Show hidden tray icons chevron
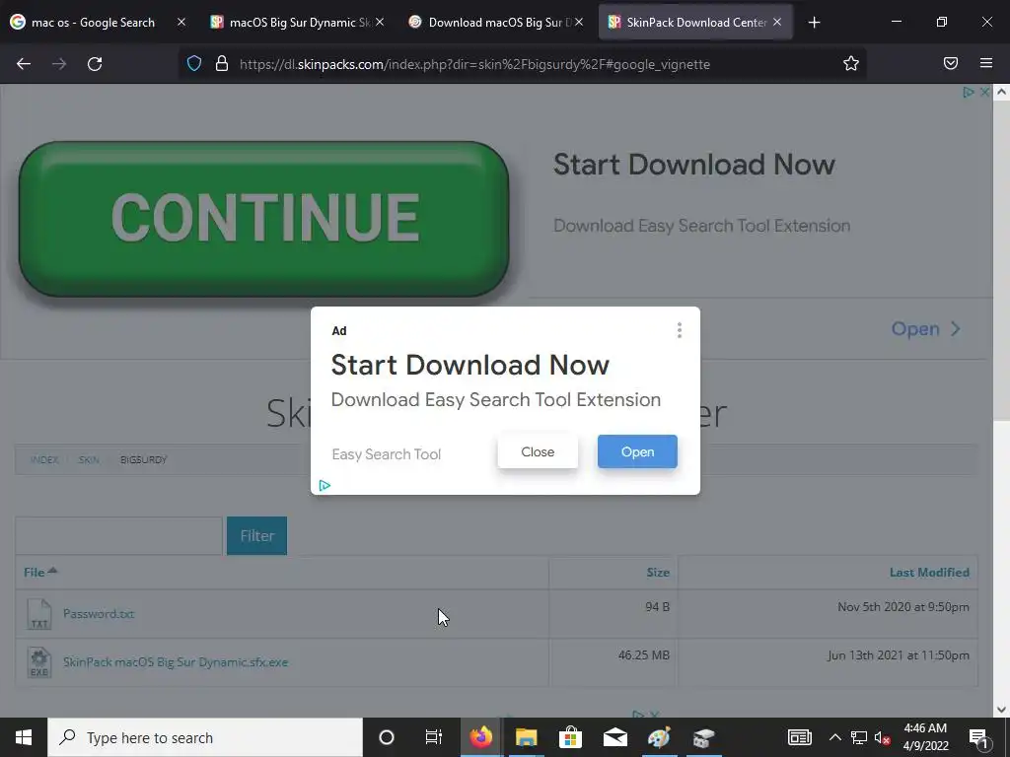The height and width of the screenshot is (757, 1010). (x=834, y=737)
